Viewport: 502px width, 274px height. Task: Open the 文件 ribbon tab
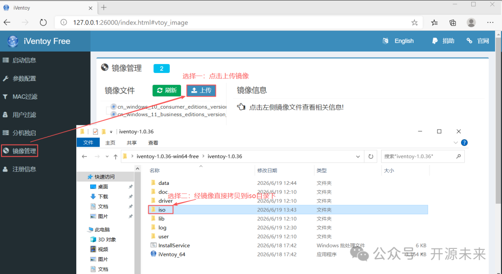point(88,143)
